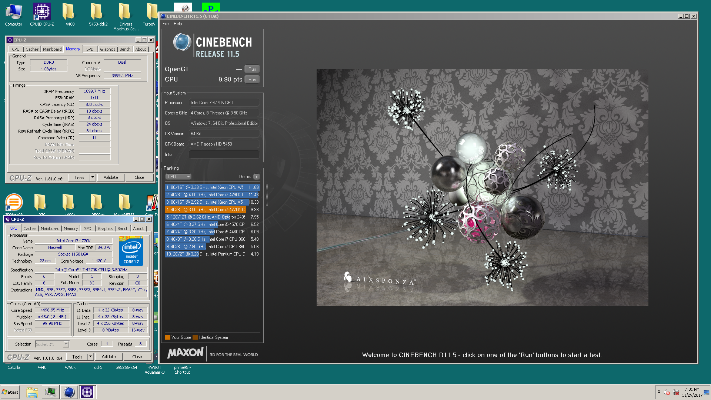Viewport: 711px width, 400px height.
Task: Open the Help menu in Cinebench
Action: click(x=178, y=24)
